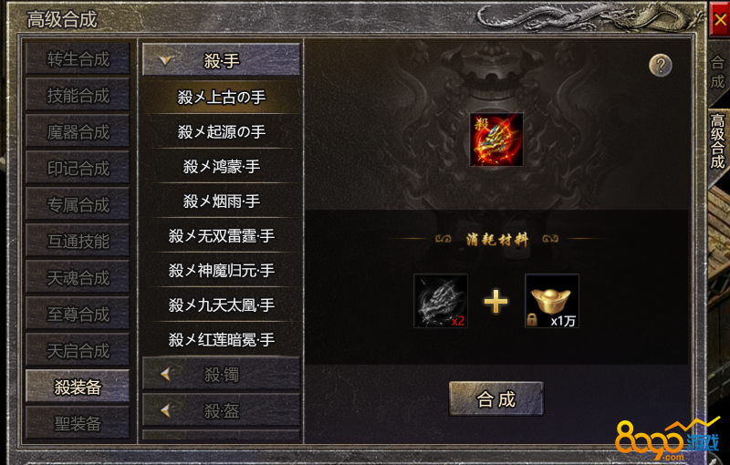Screen dimensions: 730x465
Task: Choose 殺メ无双雷霆·手 recipe
Action: (x=222, y=236)
